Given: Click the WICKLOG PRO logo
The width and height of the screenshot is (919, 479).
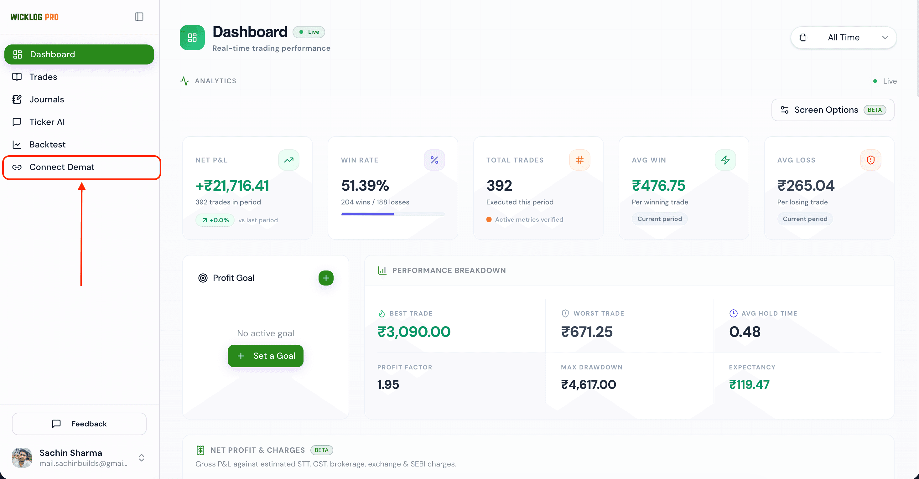Looking at the screenshot, I should [34, 17].
